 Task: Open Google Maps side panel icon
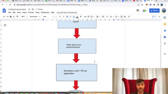pyautogui.click(x=165, y=44)
